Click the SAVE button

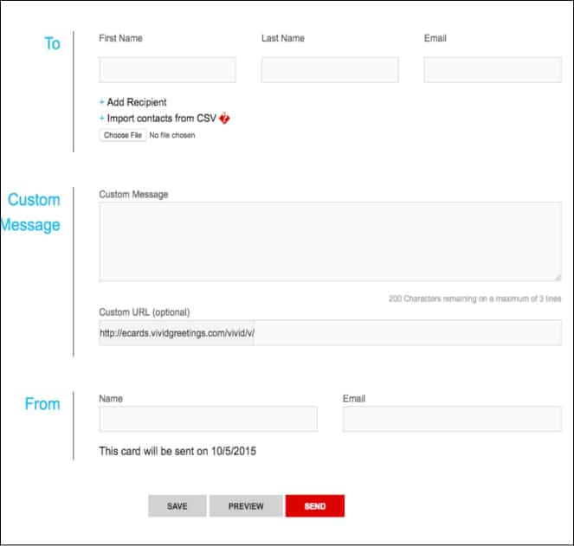pyautogui.click(x=177, y=506)
